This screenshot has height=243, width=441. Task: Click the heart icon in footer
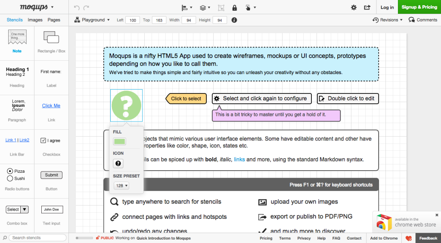pyautogui.click(x=409, y=238)
